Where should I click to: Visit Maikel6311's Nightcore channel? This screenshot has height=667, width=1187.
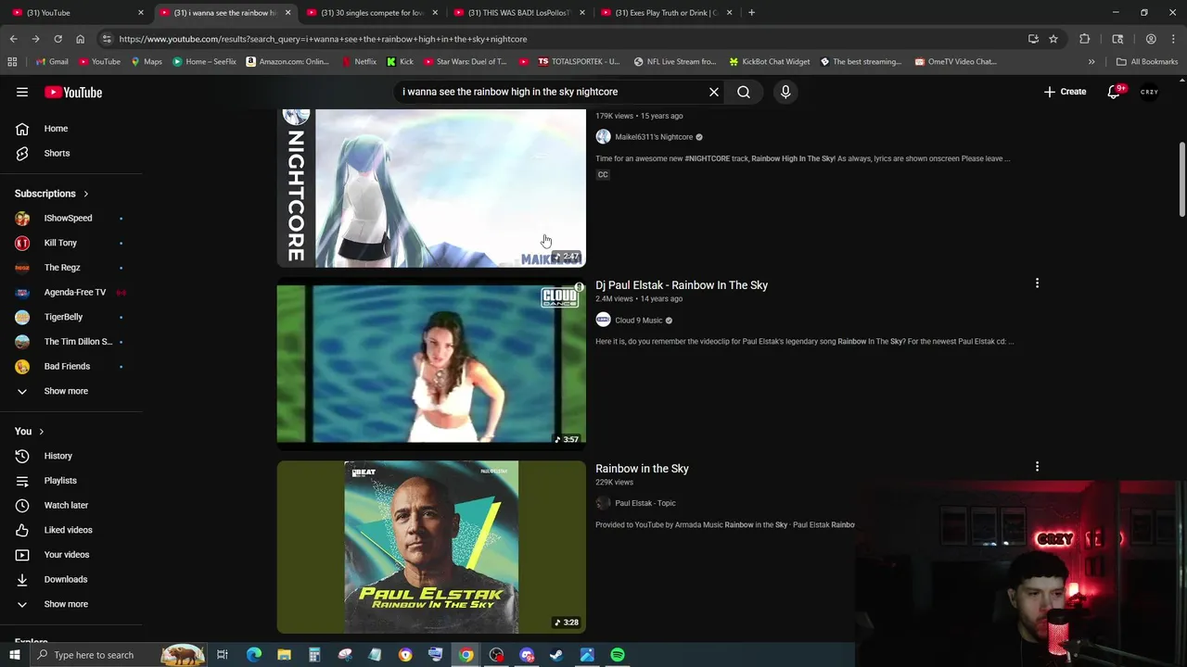pos(654,137)
